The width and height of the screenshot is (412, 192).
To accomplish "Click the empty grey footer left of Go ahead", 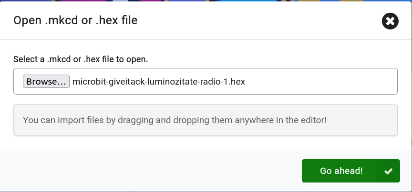I will click(153, 171).
